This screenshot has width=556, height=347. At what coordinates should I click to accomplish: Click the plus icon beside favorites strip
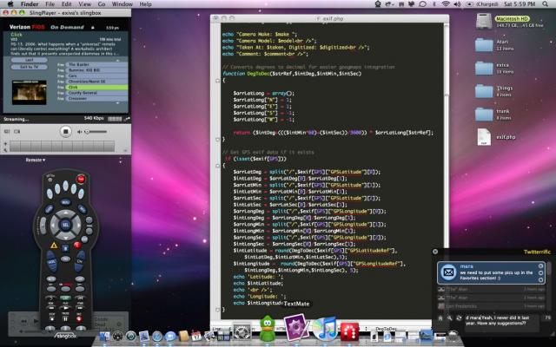(x=5, y=144)
